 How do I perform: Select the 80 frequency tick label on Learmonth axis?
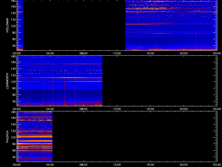[x=14, y=88]
